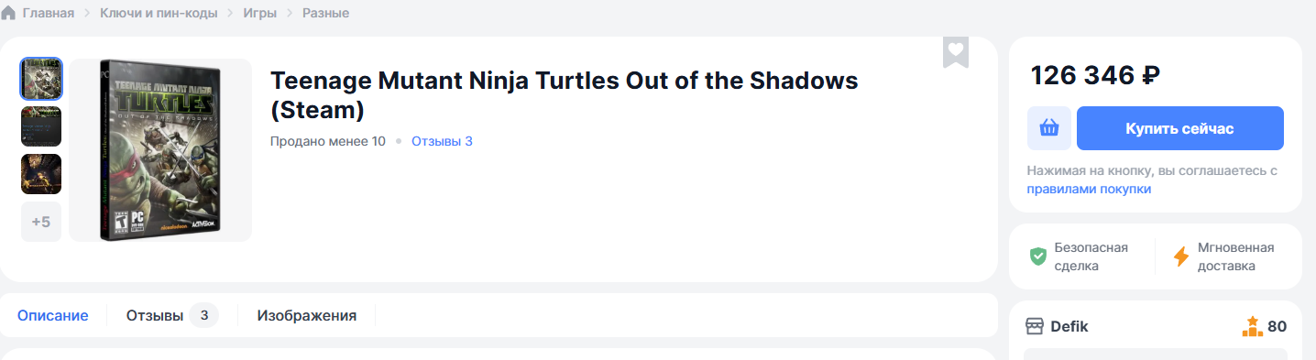Click the Купить сейчас button

pyautogui.click(x=1180, y=128)
